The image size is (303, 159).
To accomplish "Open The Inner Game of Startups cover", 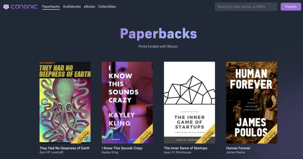I will tap(189, 102).
